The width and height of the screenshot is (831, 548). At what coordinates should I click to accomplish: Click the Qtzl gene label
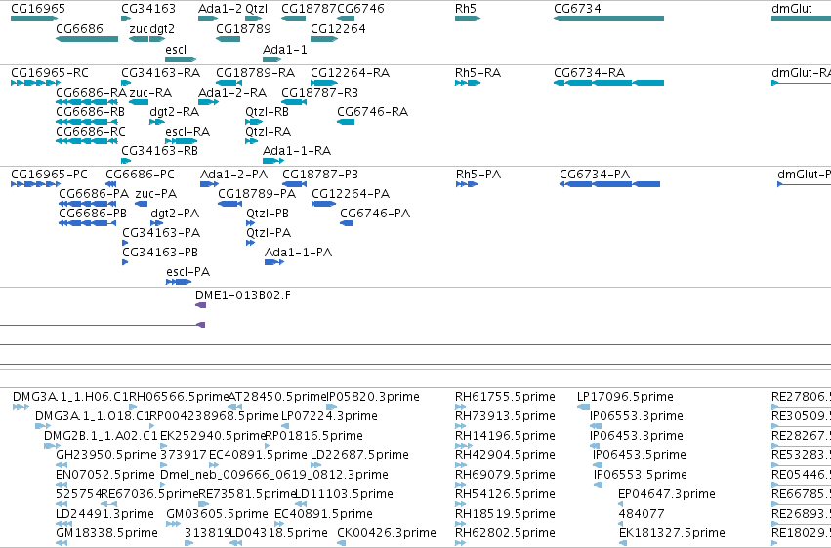(x=256, y=9)
